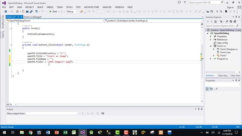Save the current file with Save icon
The height and width of the screenshot is (136, 242).
tap(27, 12)
